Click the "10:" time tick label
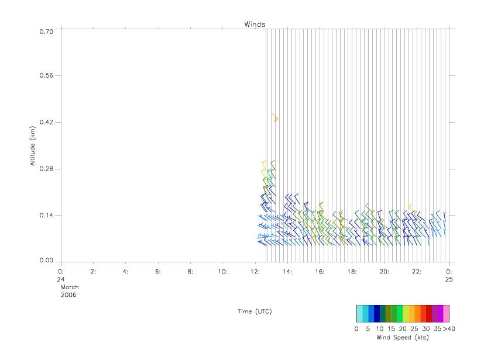Viewport: 484px width, 357px height. coord(222,272)
